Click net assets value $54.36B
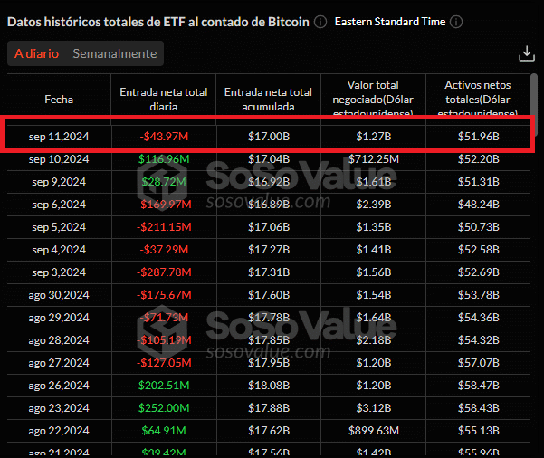The image size is (544, 458). pos(479,318)
